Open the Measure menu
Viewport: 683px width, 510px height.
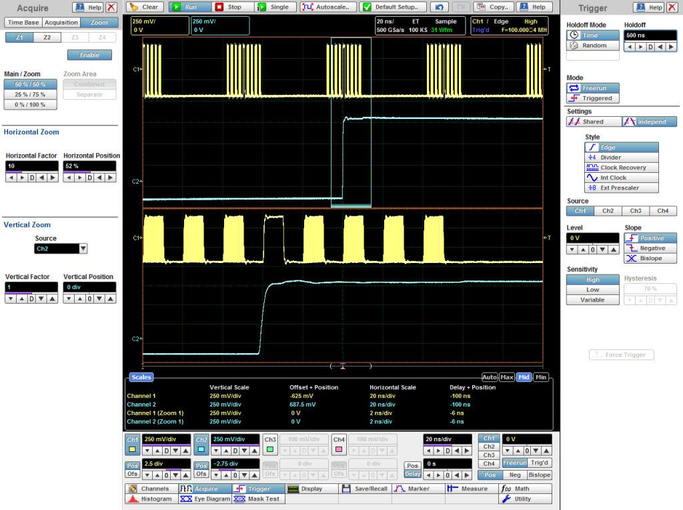point(469,489)
